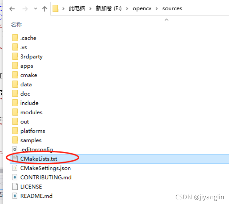229x204 pixels.
Task: Click the .cache folder name
Action: pos(28,38)
